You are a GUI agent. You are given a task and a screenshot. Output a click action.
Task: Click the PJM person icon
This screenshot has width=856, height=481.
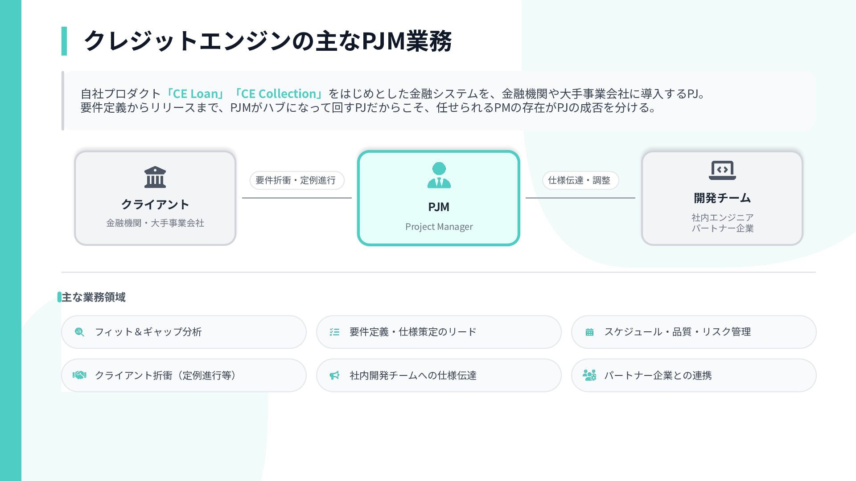pos(439,175)
